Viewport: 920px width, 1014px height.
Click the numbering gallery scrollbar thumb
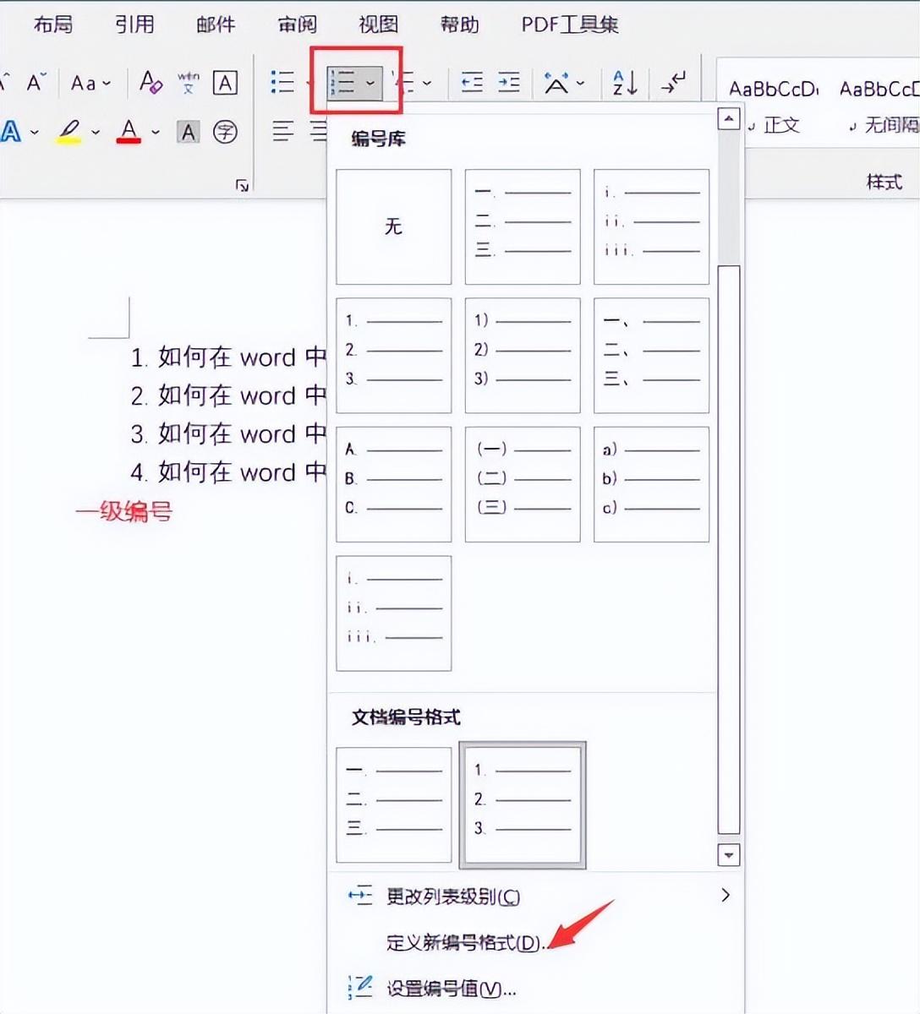pos(728,549)
